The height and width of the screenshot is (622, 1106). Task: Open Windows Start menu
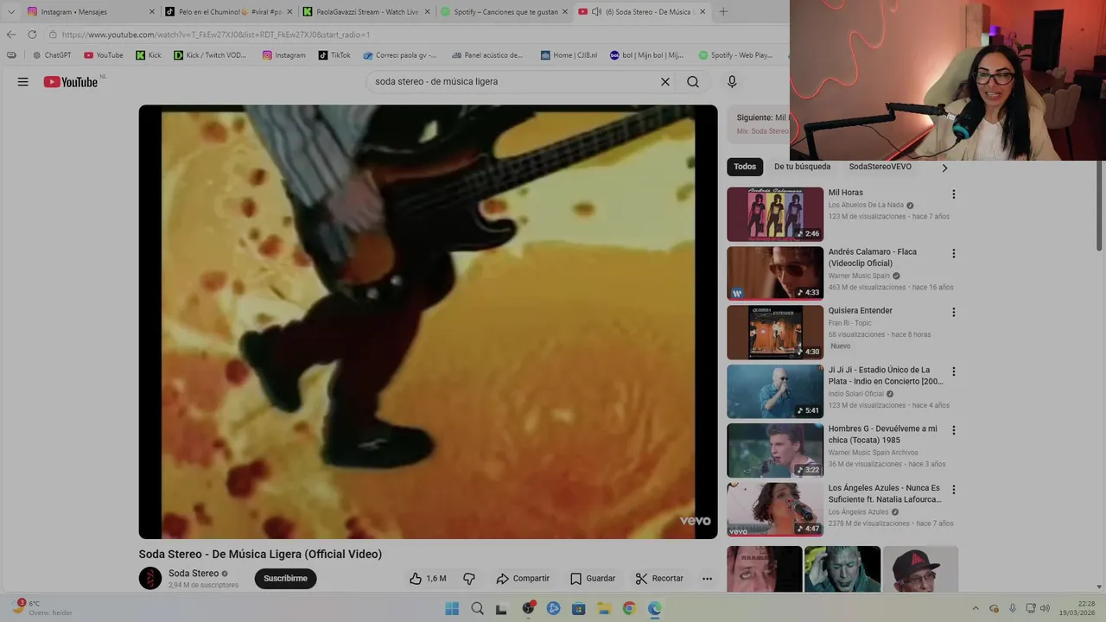pyautogui.click(x=452, y=608)
